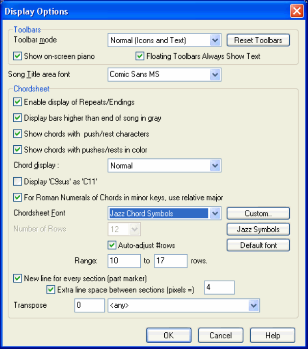Click the Default font button
Image resolution: width=308 pixels, height=349 pixels.
(x=258, y=245)
